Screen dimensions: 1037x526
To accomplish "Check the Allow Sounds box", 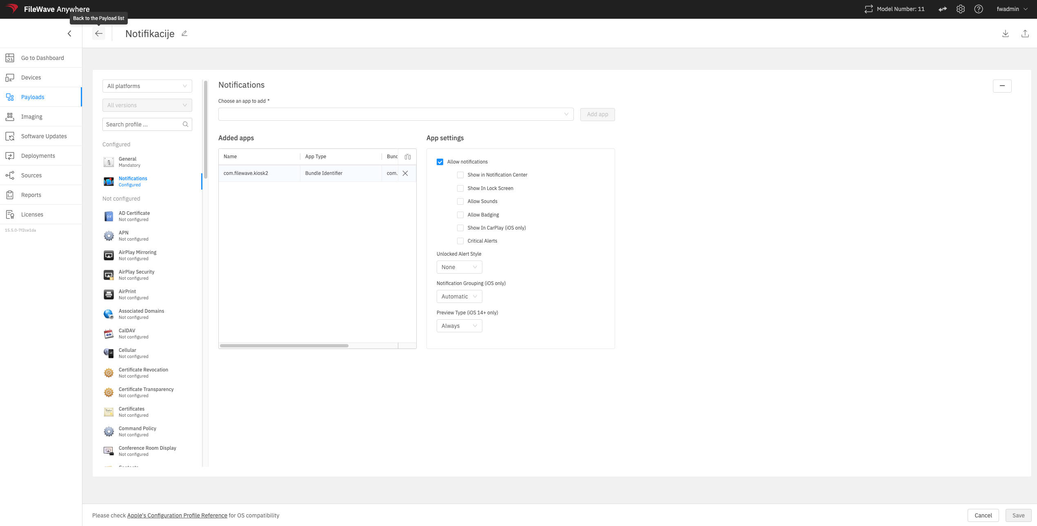I will [460, 201].
